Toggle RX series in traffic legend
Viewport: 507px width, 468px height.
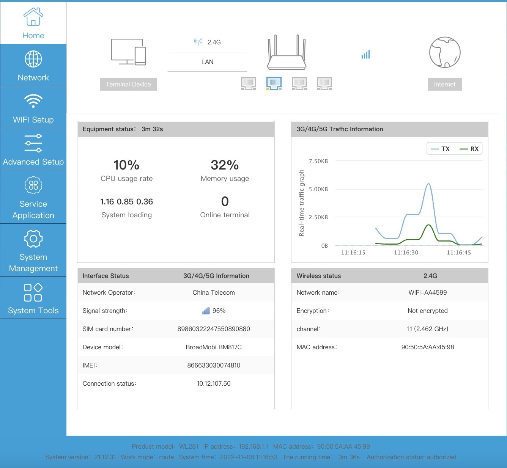coord(469,149)
